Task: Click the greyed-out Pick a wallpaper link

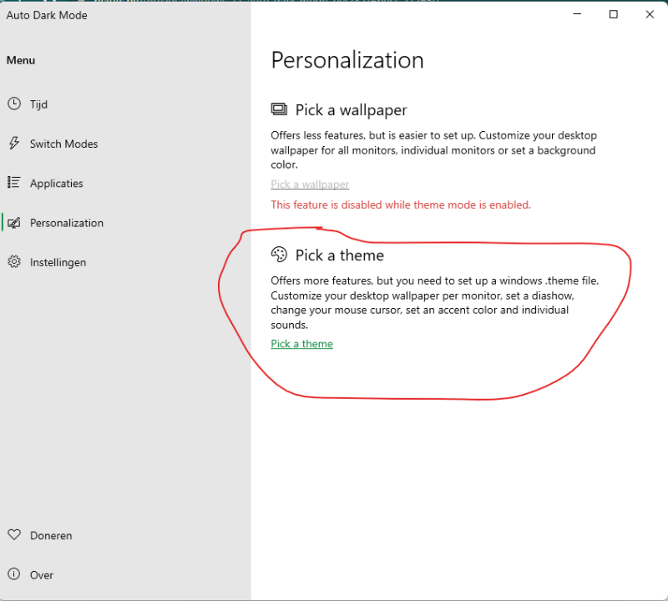Action: (310, 184)
